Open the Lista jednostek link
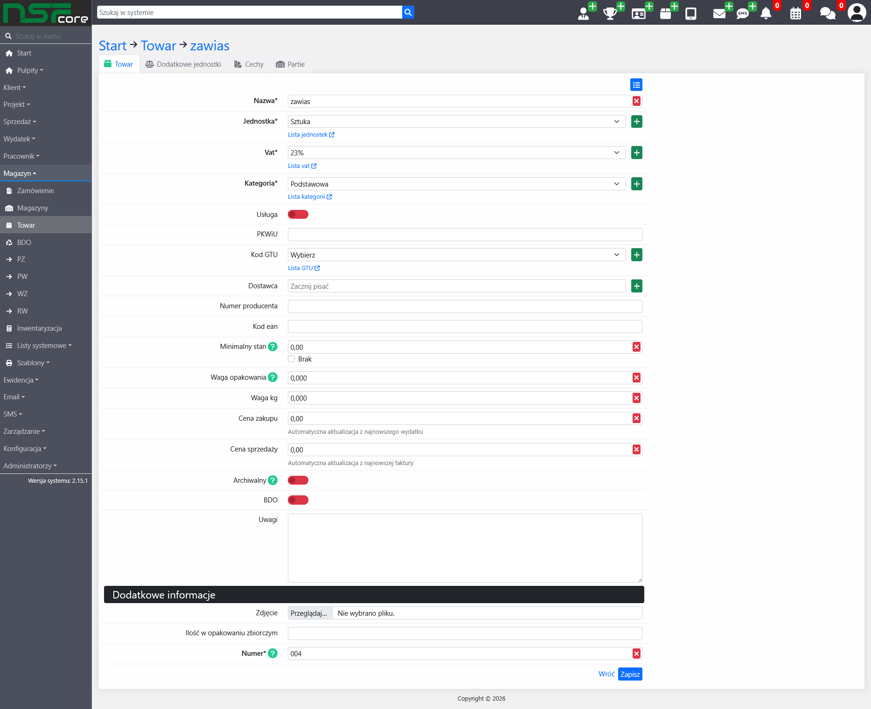 pos(311,135)
